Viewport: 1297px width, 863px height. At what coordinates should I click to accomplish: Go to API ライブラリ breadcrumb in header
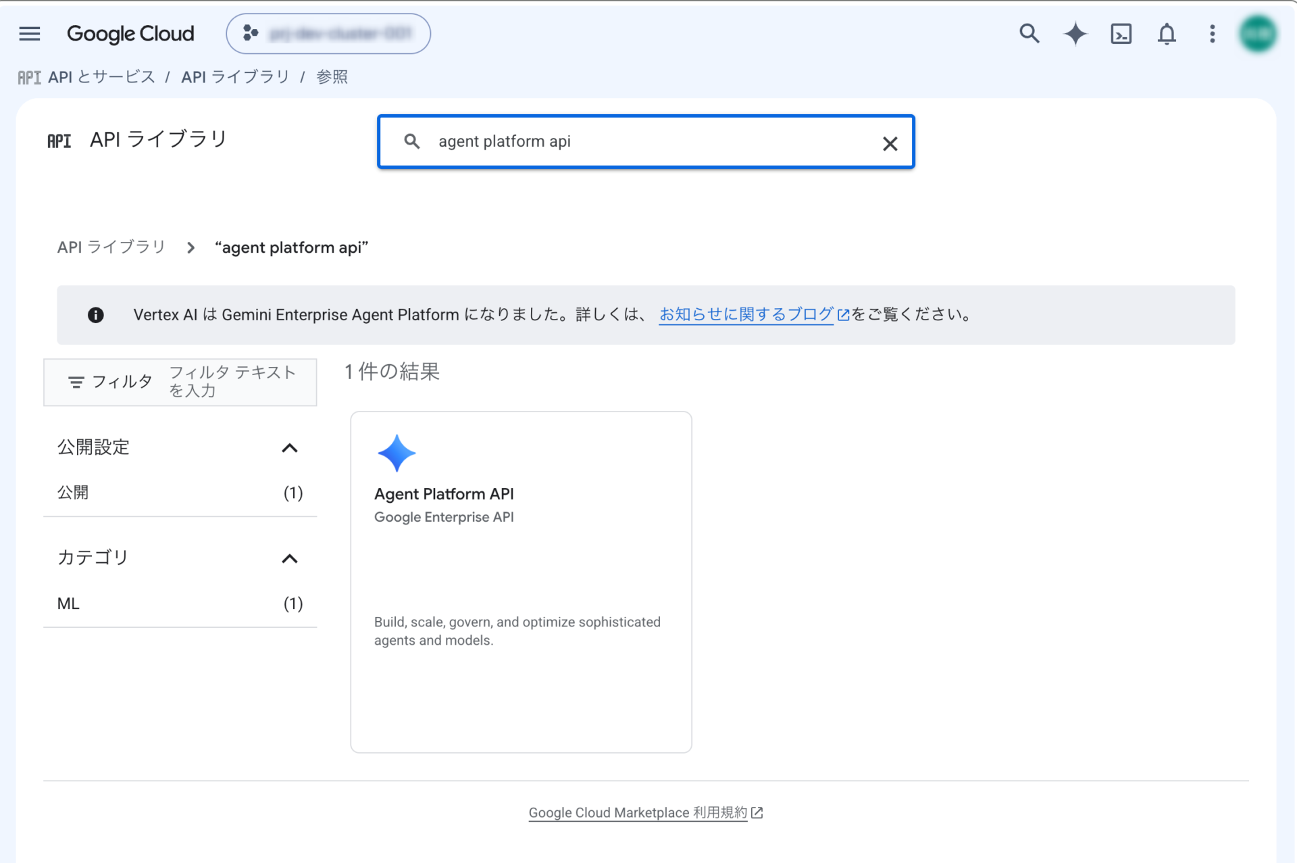coord(235,77)
